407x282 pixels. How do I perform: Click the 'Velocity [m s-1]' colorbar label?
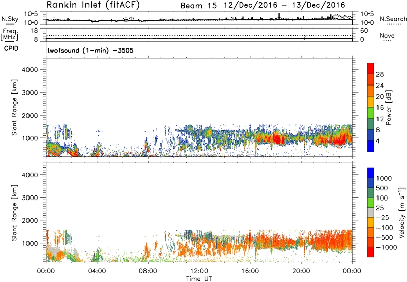[x=402, y=212]
